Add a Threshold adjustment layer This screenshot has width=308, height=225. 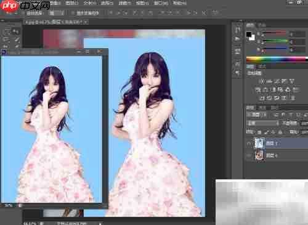tap(277, 98)
